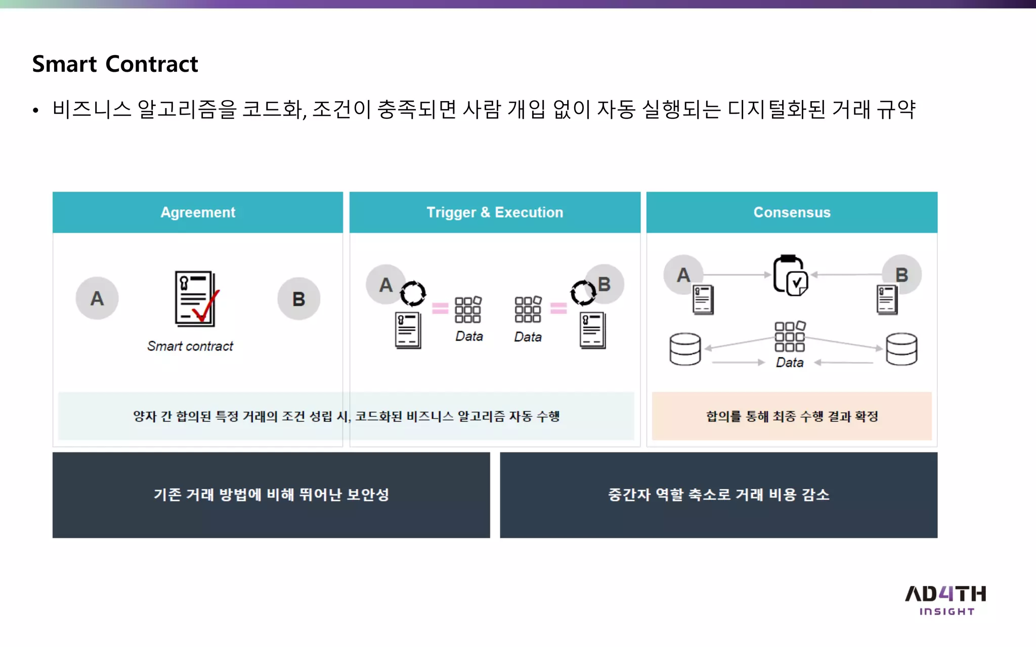
Task: Click the contract document under A in Trigger panel
Action: pyautogui.click(x=408, y=331)
